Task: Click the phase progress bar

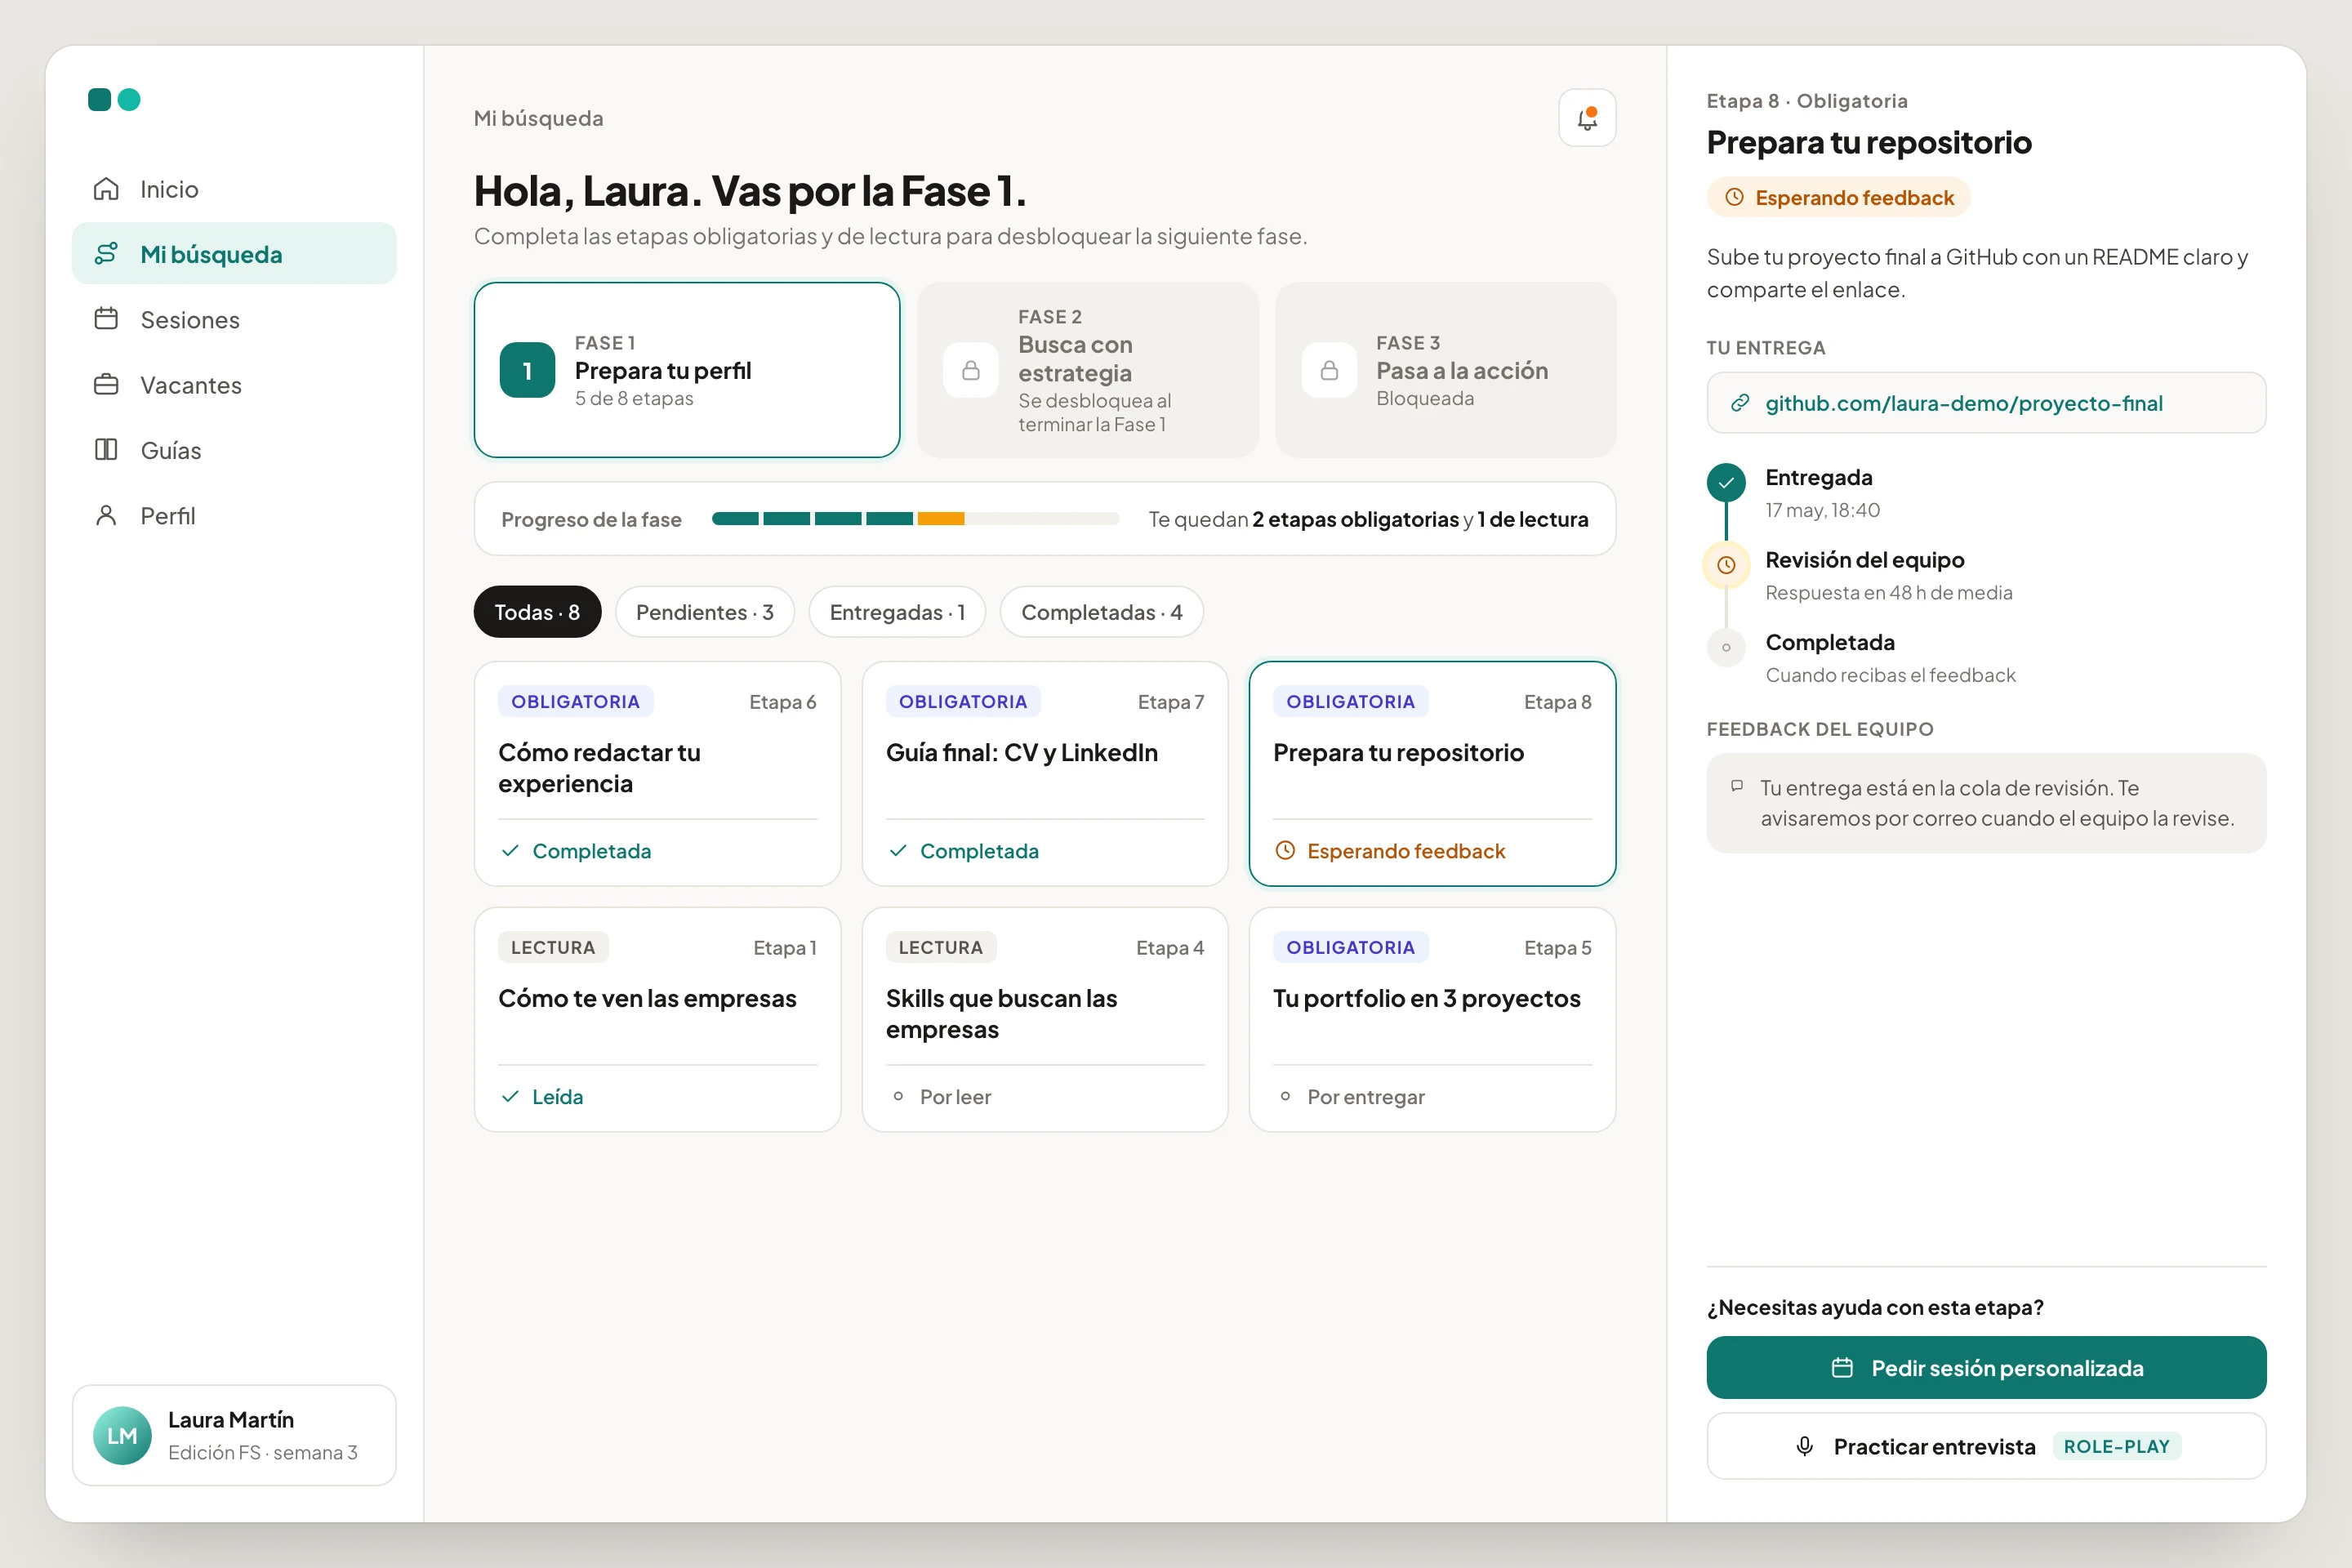Action: pyautogui.click(x=915, y=519)
